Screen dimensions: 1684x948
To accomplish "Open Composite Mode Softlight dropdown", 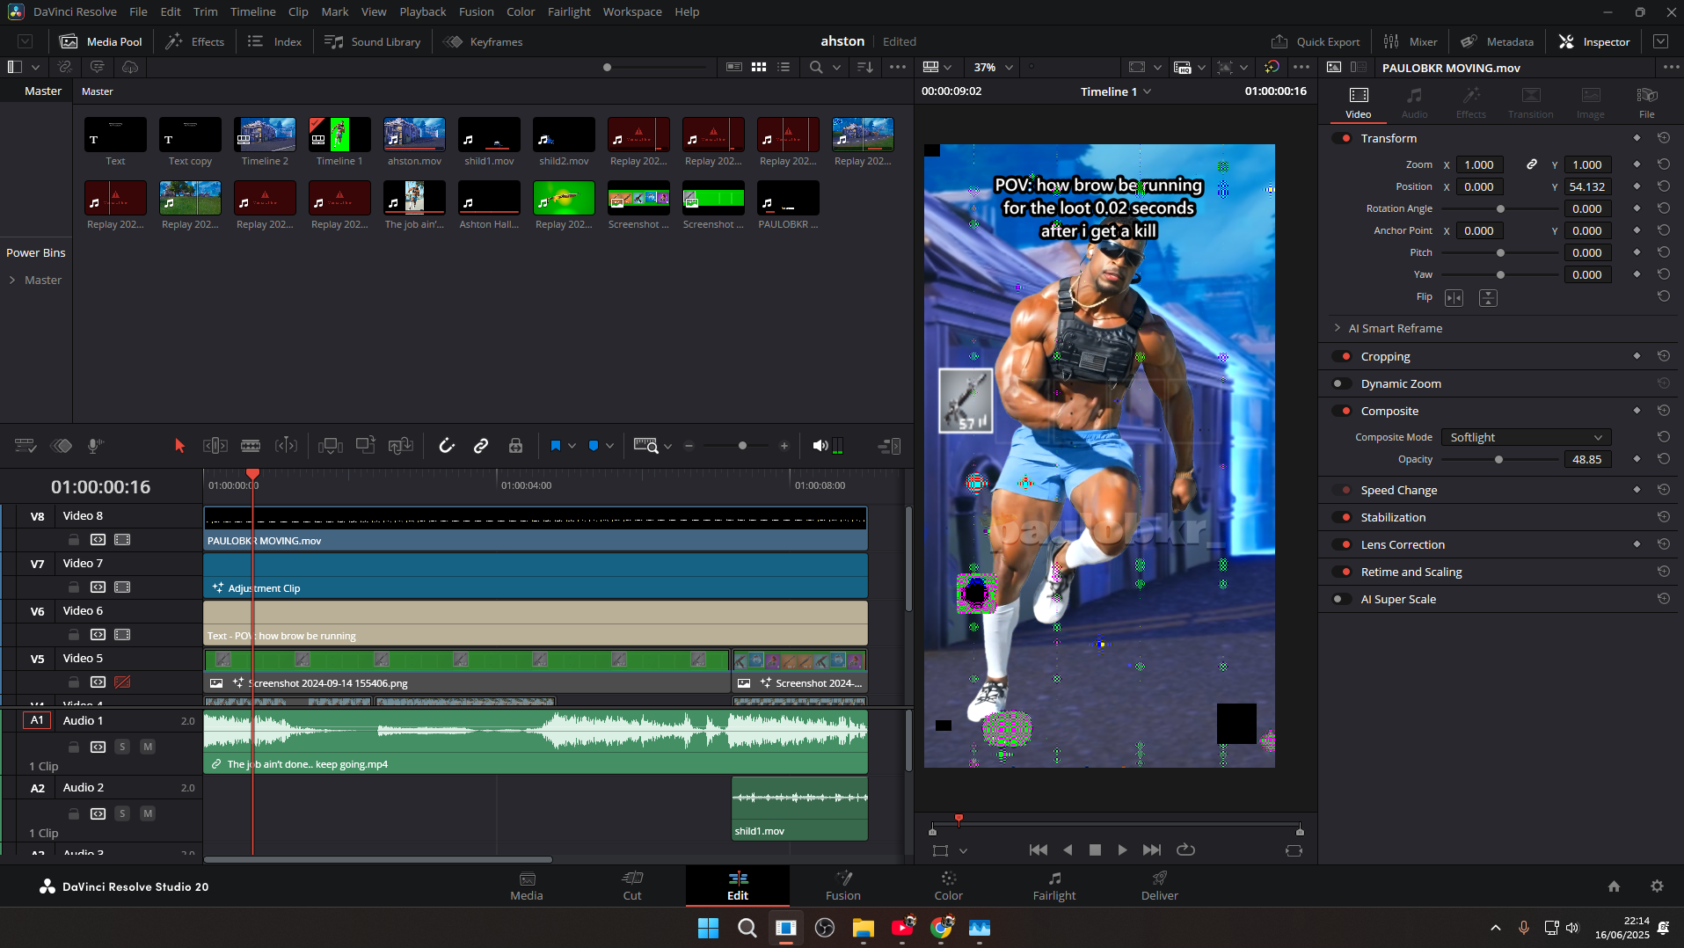I will tap(1526, 437).
